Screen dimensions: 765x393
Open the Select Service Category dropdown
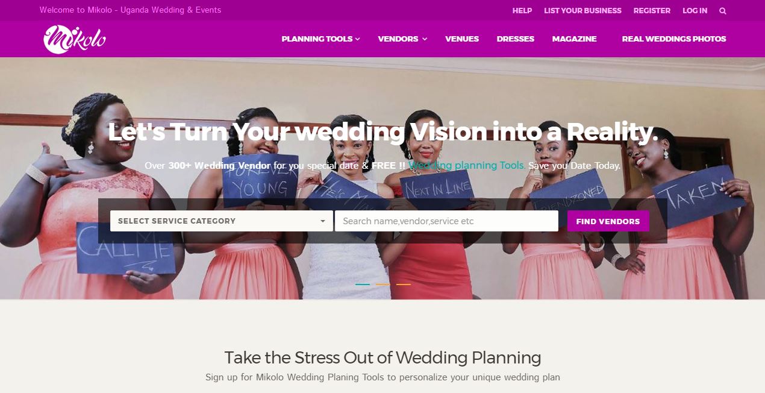pos(222,221)
